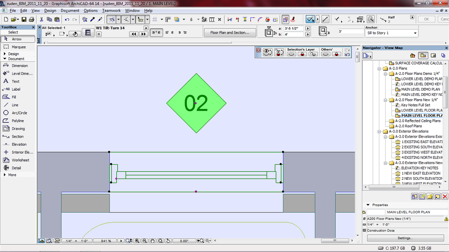
Task: Click the Undo arrow icon
Action: click(x=67, y=20)
